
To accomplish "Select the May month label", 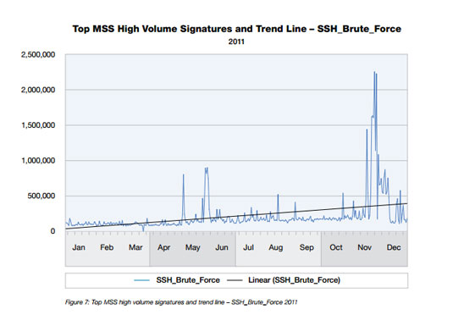I will click(x=192, y=248).
